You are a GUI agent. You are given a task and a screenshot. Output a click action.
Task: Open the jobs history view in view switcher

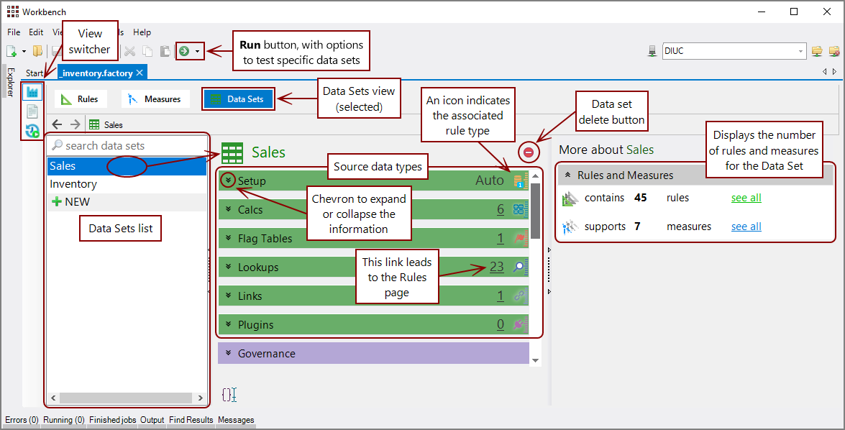[x=32, y=129]
